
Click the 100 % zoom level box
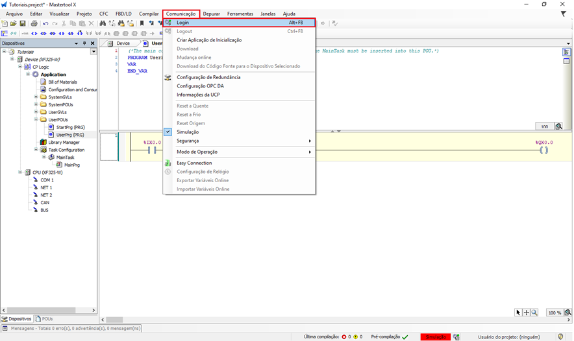(x=554, y=312)
